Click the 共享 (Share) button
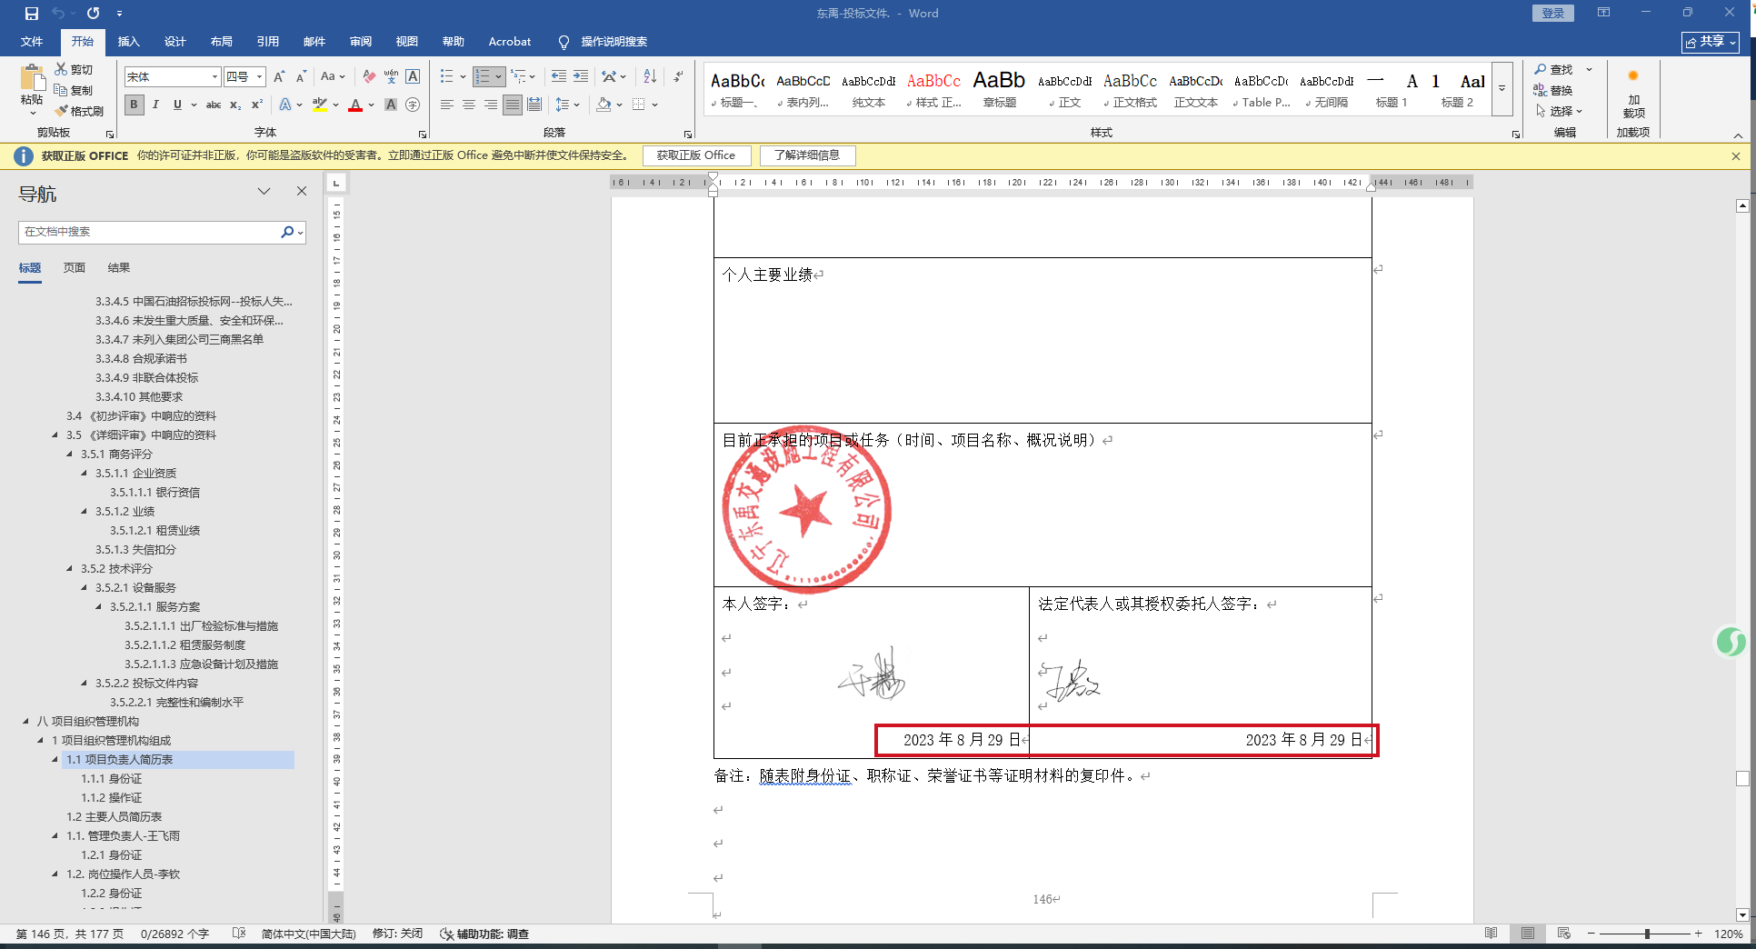This screenshot has height=949, width=1756. point(1711,42)
